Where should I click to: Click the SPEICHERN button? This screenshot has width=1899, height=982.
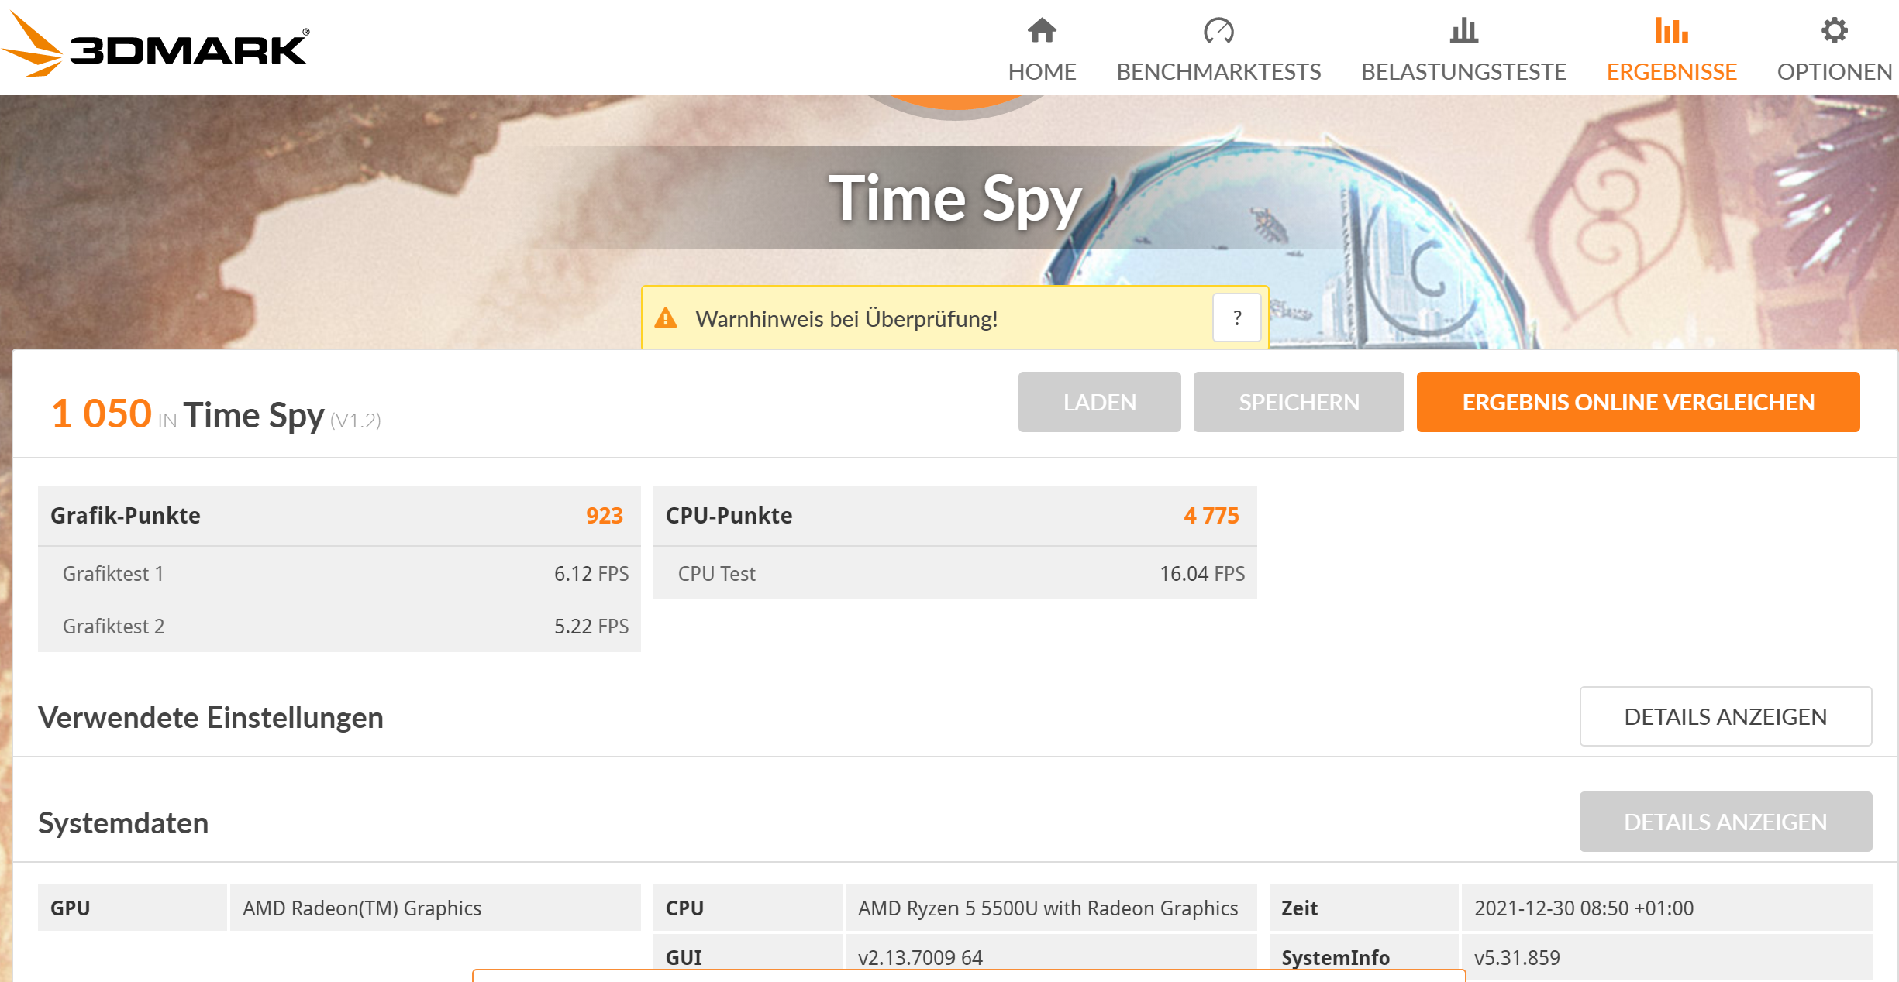pos(1298,402)
